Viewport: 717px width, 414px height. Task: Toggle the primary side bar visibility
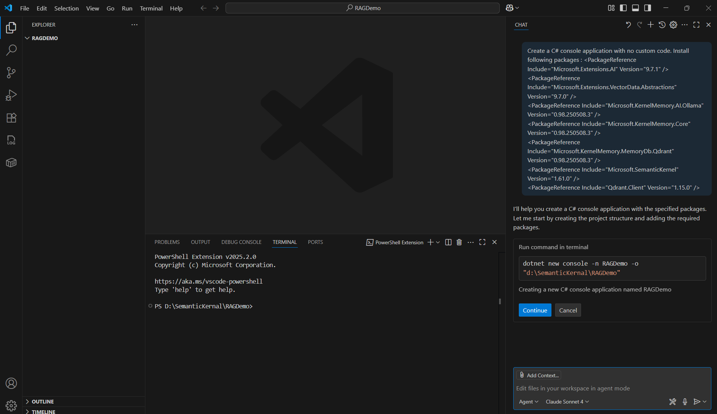tap(623, 8)
